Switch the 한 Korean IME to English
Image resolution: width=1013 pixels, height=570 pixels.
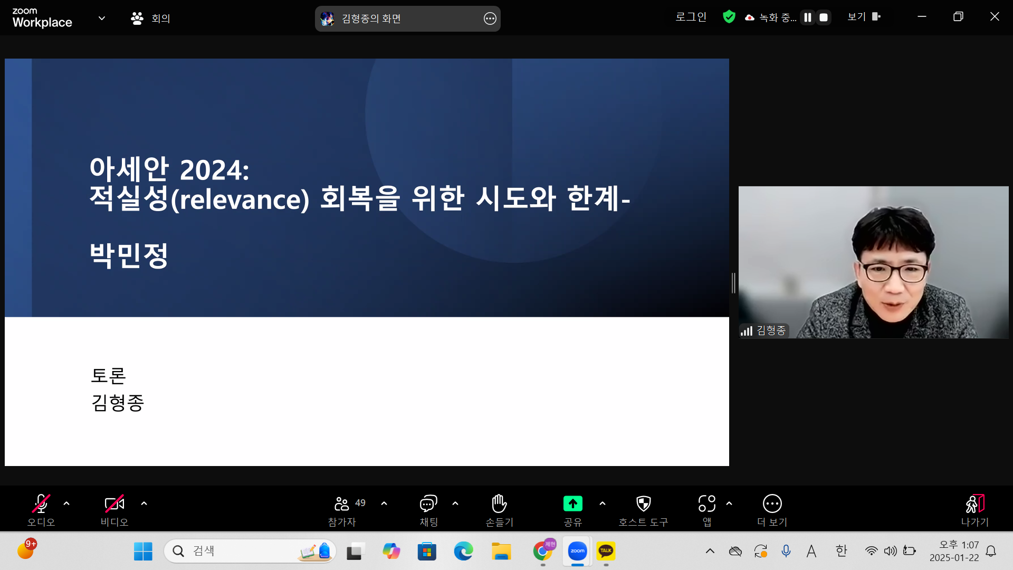(841, 550)
